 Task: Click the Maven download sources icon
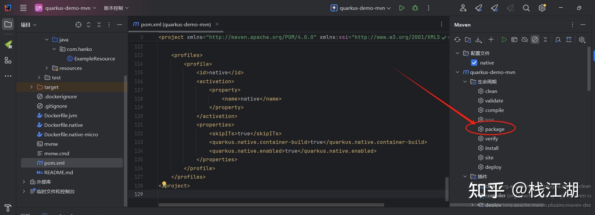click(479, 40)
